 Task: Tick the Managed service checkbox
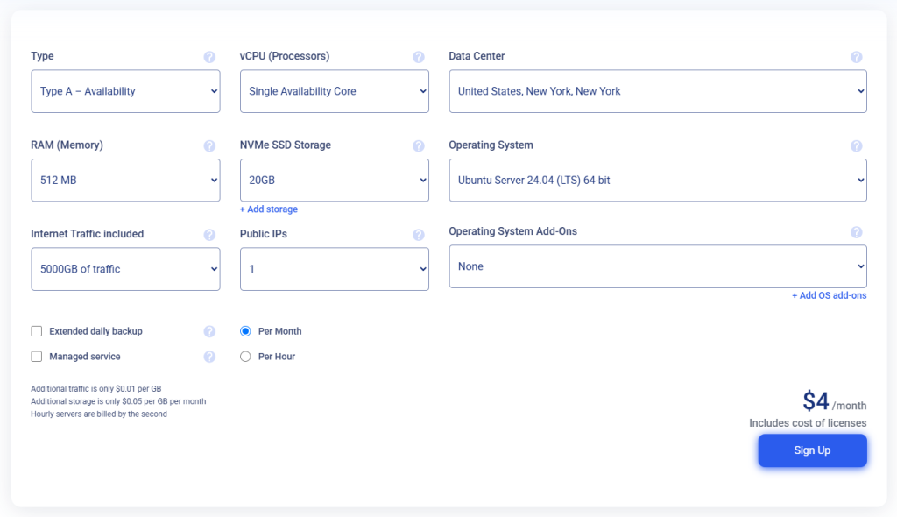click(x=37, y=357)
